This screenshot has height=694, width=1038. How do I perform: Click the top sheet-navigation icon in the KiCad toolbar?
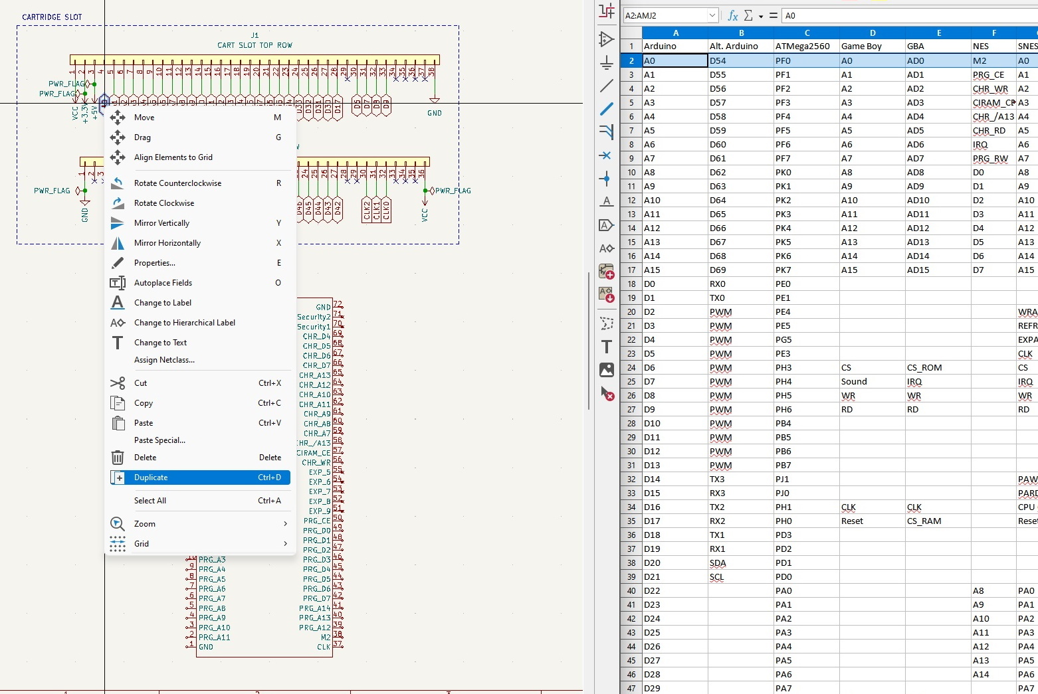pyautogui.click(x=606, y=10)
